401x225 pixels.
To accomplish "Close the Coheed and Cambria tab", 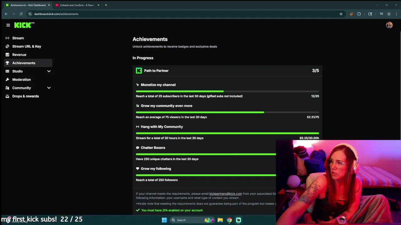I will tap(98, 5).
